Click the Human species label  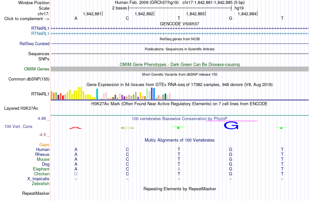tap(43, 149)
